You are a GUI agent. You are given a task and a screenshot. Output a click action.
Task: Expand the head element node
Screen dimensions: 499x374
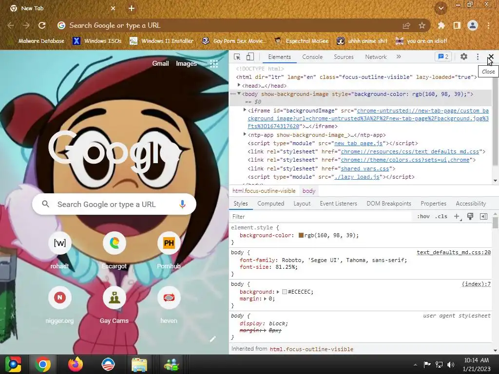[x=239, y=85]
